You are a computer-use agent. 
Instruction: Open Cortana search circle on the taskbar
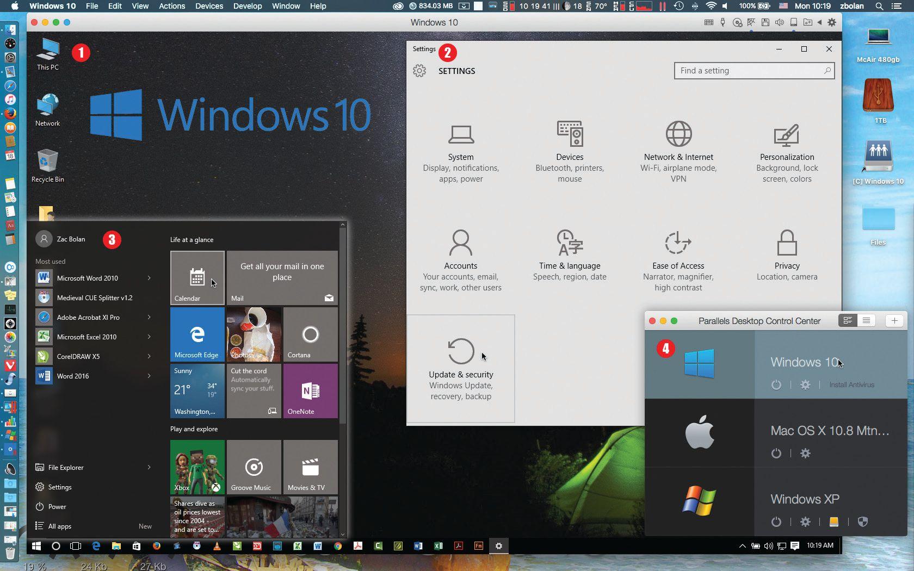pyautogui.click(x=56, y=546)
